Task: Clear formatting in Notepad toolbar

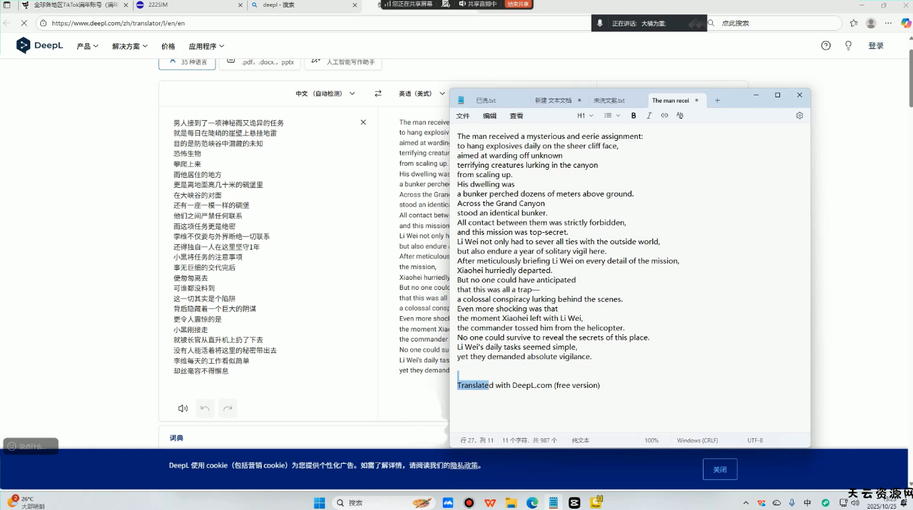Action: 680,115
